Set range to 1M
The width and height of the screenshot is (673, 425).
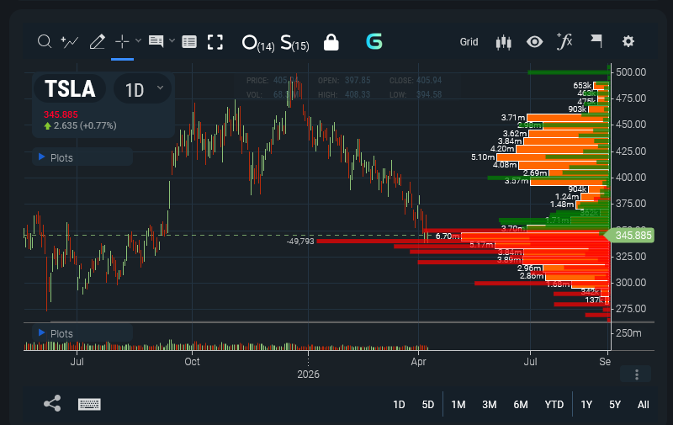(x=458, y=405)
